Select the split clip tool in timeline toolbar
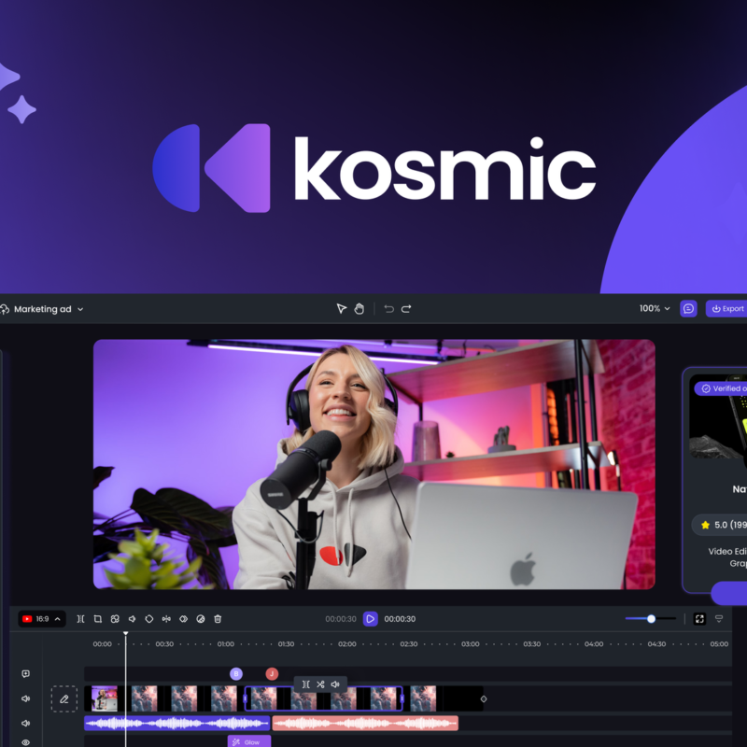The image size is (747, 747). click(x=80, y=619)
